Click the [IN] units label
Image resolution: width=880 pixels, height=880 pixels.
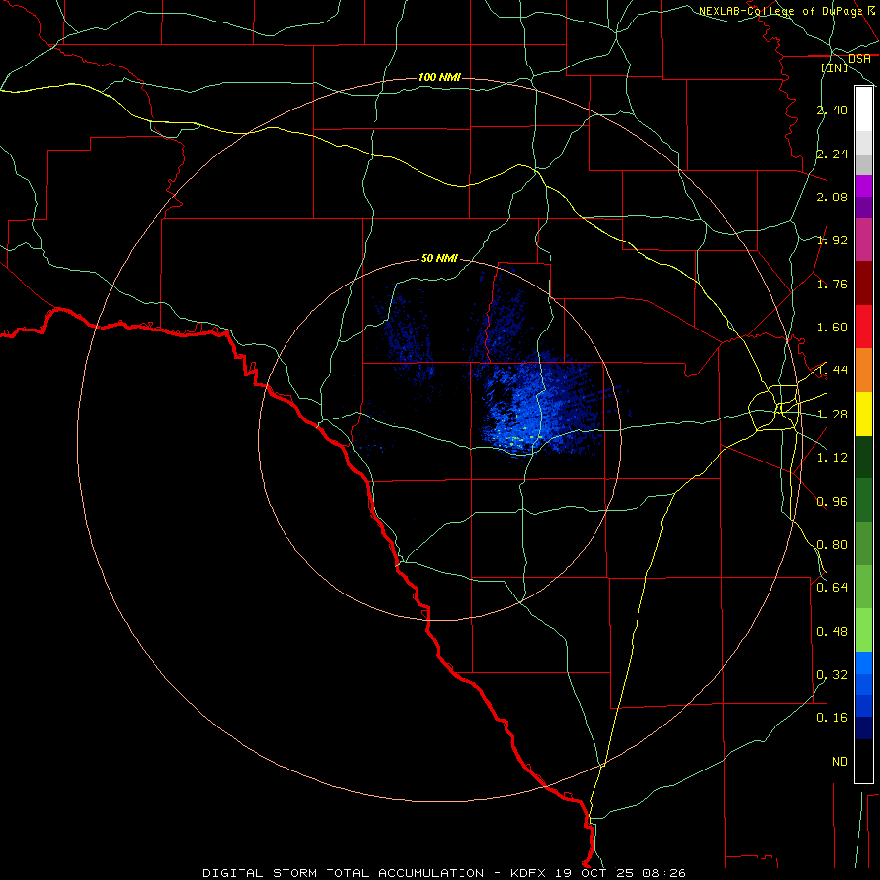[835, 67]
